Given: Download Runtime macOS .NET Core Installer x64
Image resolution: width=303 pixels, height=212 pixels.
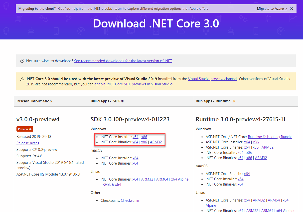Looking at the screenshot, I should coord(240,179).
